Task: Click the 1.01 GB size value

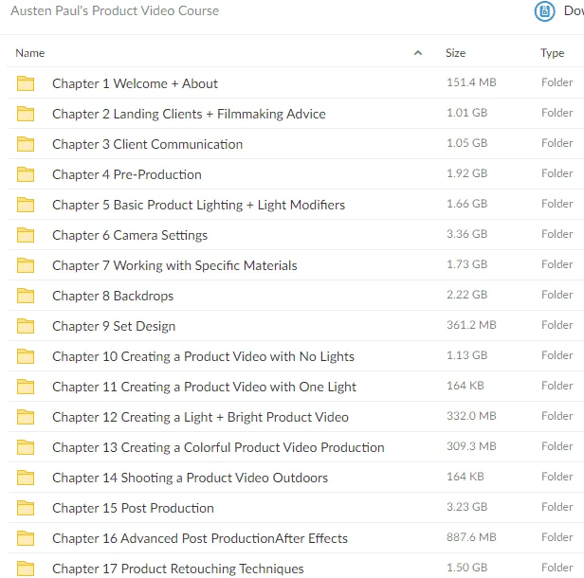Action: point(466,113)
